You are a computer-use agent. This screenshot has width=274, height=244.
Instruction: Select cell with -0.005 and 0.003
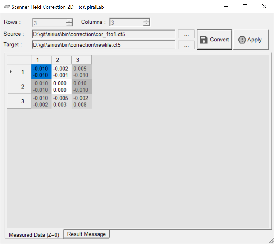pos(62,101)
